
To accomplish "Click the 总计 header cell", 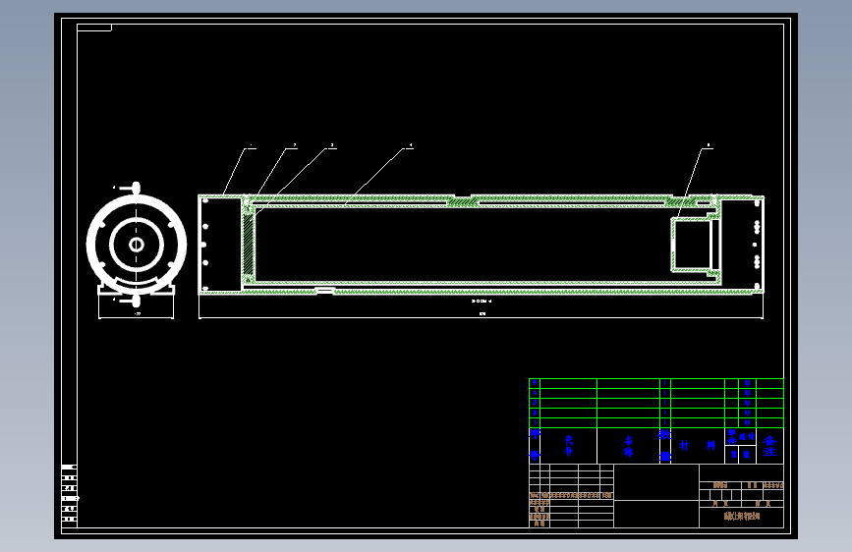I will (747, 436).
